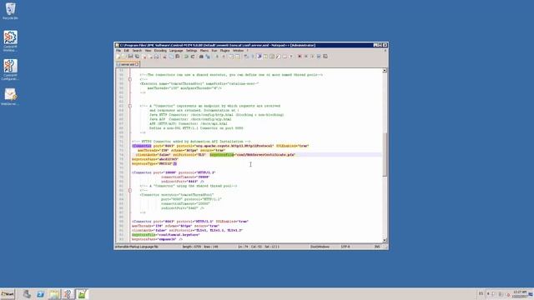Viewport: 534px width, 300px height.
Task: Click the vertical scrollbar thumb
Action: click(384, 154)
